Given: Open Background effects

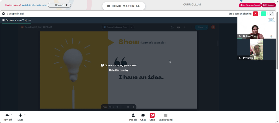Looking at the screenshot, I should click(165, 117).
